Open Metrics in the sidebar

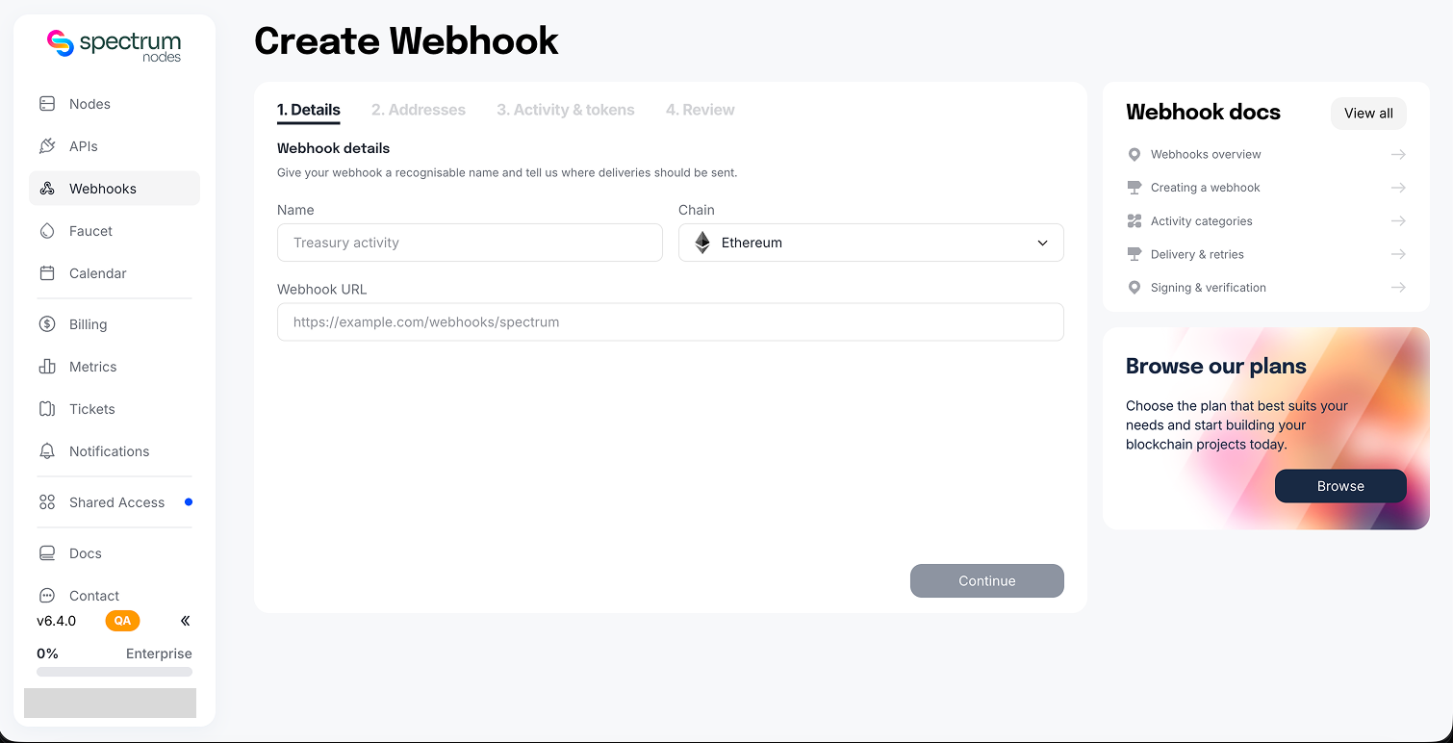(115, 367)
